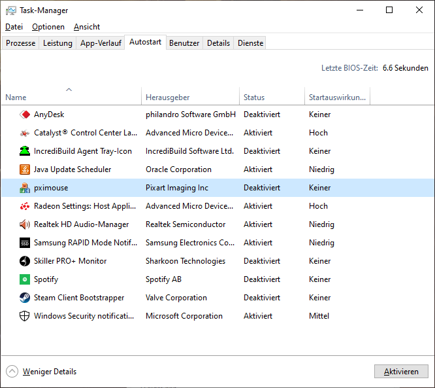Open the Optionen menu
The height and width of the screenshot is (388, 435).
(x=48, y=27)
